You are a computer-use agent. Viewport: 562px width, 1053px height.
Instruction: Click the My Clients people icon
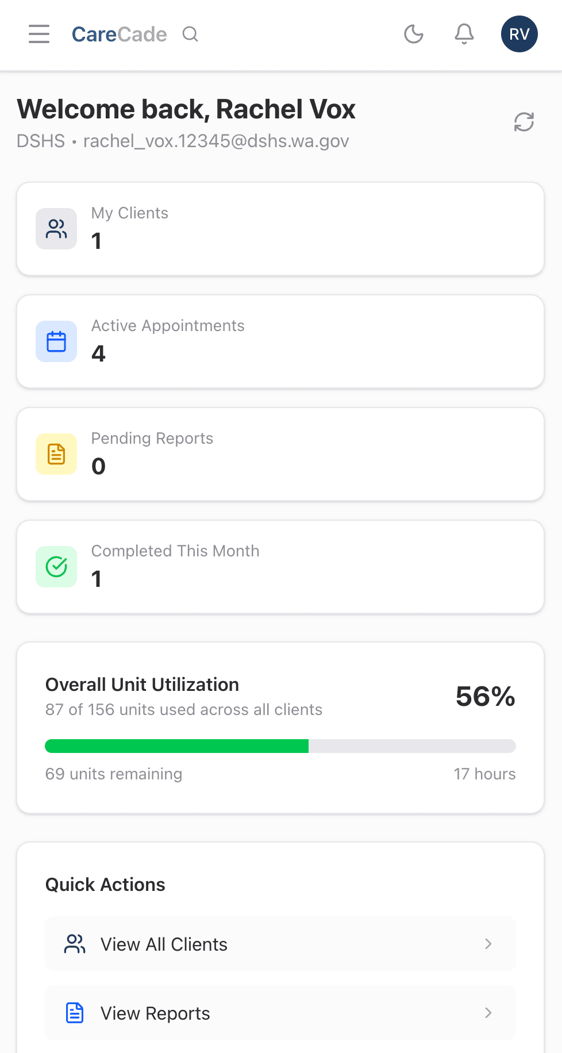point(56,228)
